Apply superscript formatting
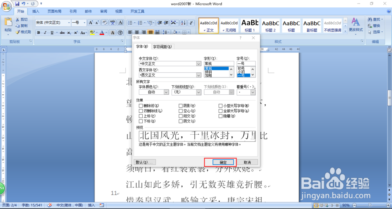 [x=76, y=33]
